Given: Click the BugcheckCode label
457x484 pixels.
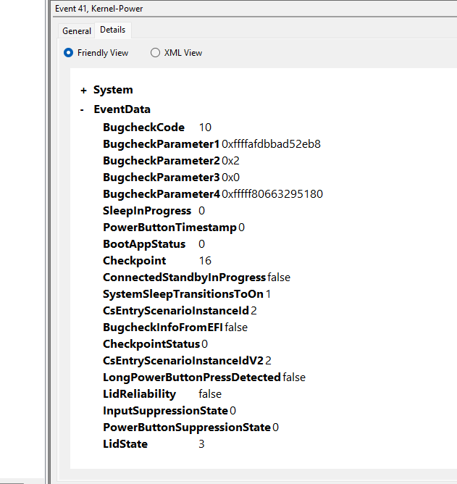Looking at the screenshot, I should [143, 128].
